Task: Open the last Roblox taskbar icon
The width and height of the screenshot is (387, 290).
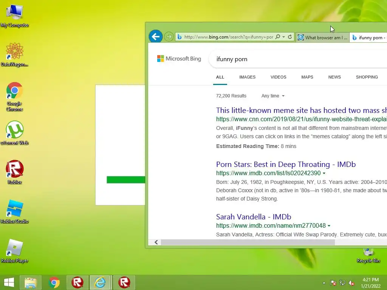Action: tap(124, 282)
